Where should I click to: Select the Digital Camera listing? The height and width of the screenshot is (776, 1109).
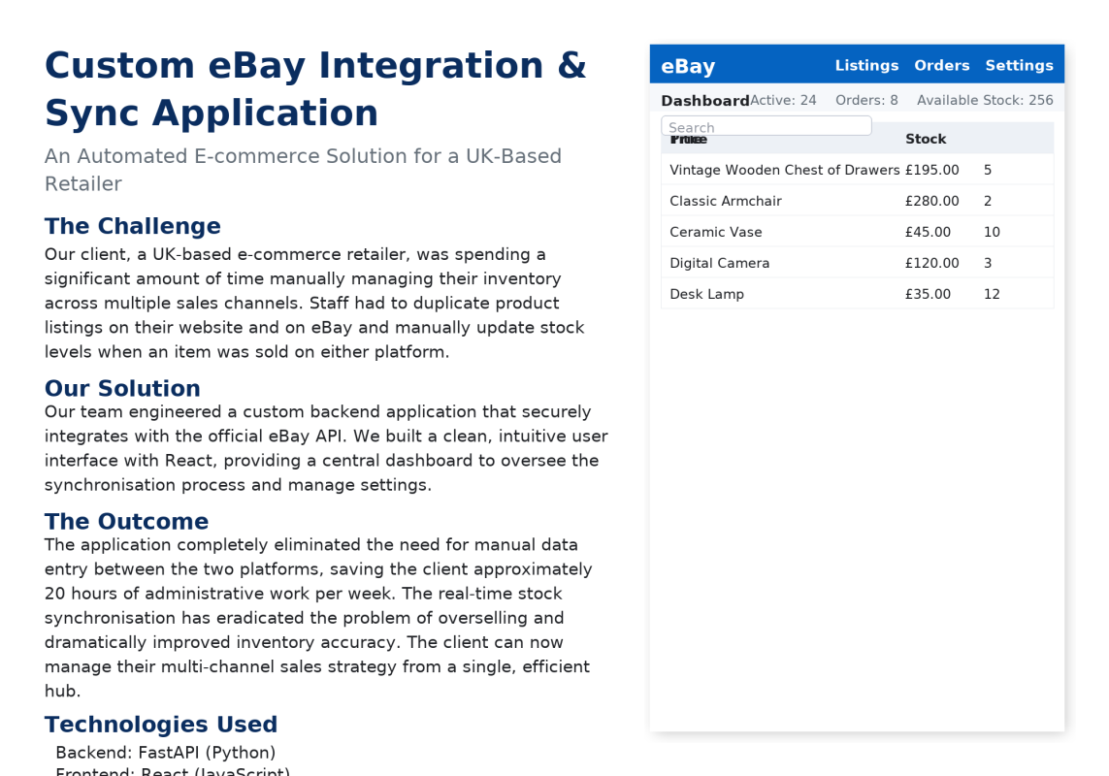[720, 263]
